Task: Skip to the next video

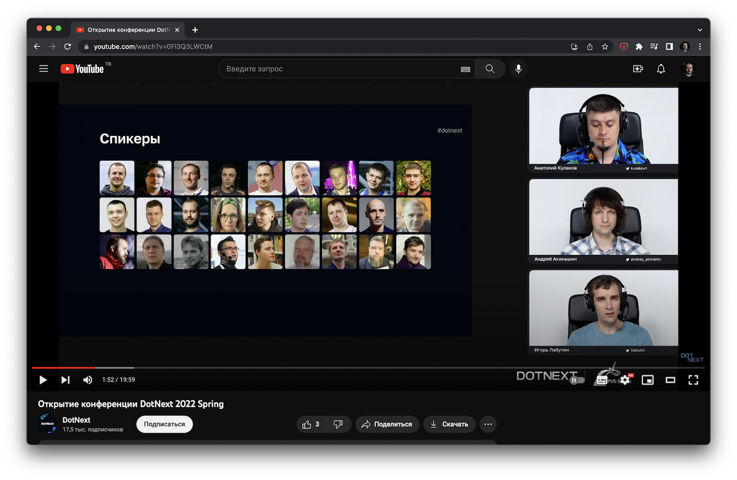Action: pos(65,380)
